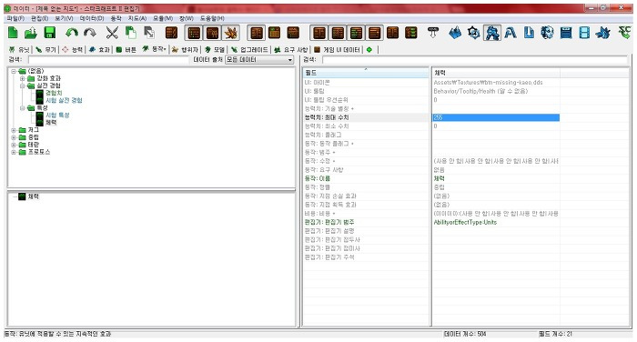
Task: Click the brown table with pencil icon
Action: 171,33
